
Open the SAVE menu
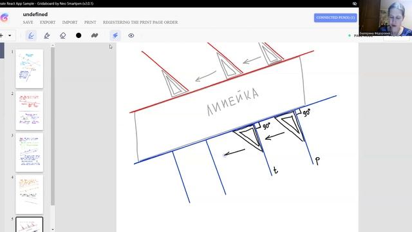[28, 23]
